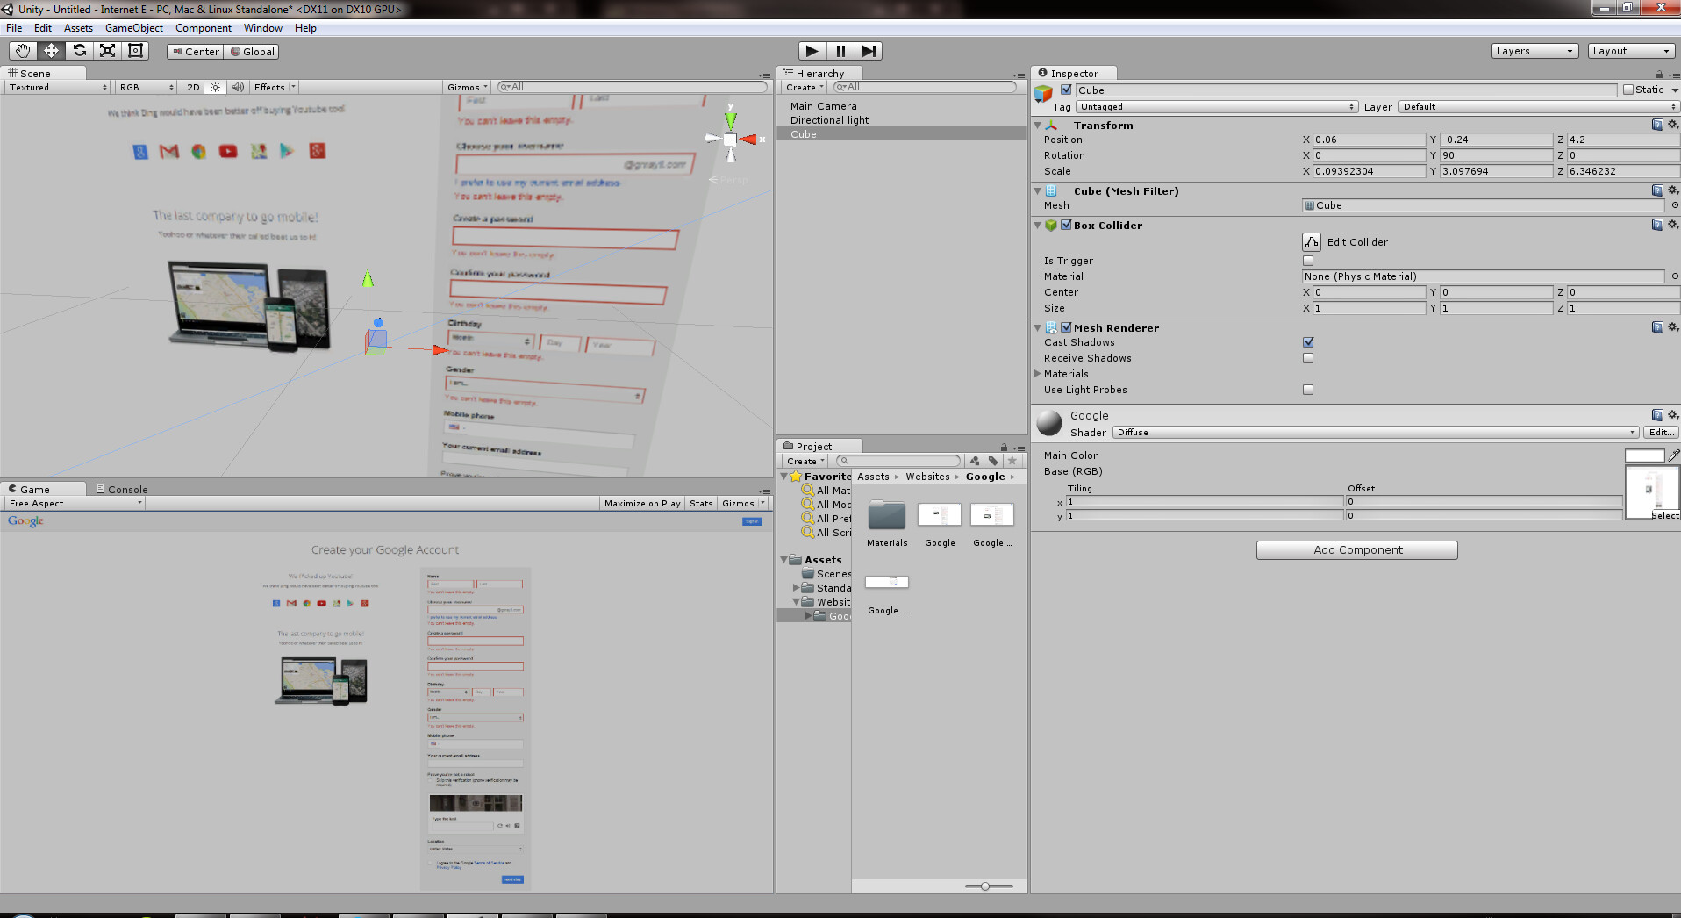This screenshot has width=1681, height=918.
Task: Select the Rotate tool
Action: pos(79,50)
